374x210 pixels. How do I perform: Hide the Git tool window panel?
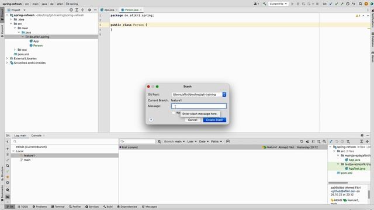pyautogui.click(x=368, y=135)
